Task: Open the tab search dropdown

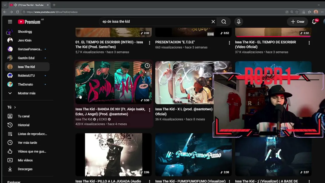Action: coord(5,5)
